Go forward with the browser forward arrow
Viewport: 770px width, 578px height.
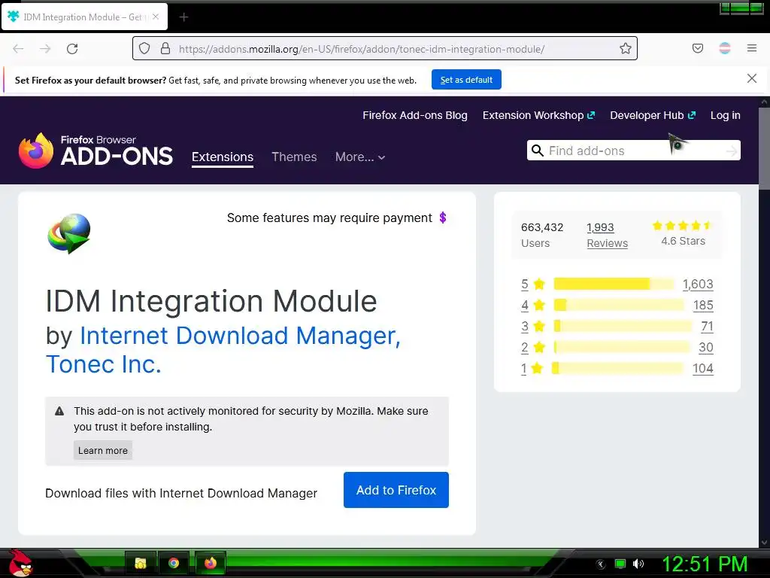click(x=45, y=49)
